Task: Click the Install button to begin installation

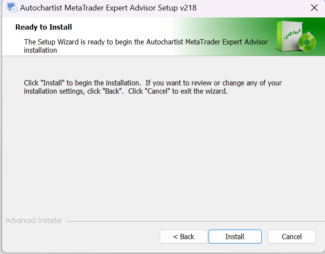Action: tap(235, 237)
